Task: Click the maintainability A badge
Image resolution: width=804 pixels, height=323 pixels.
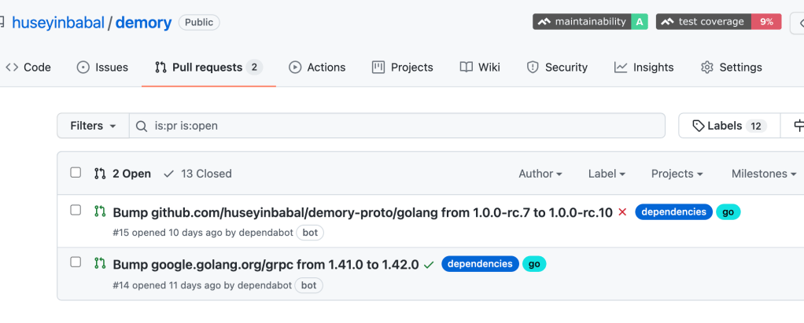Action: pos(590,22)
